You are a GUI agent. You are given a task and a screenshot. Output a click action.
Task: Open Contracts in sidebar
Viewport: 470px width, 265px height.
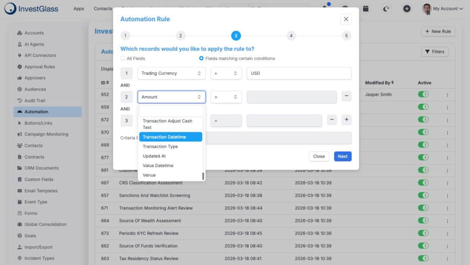pos(31,157)
